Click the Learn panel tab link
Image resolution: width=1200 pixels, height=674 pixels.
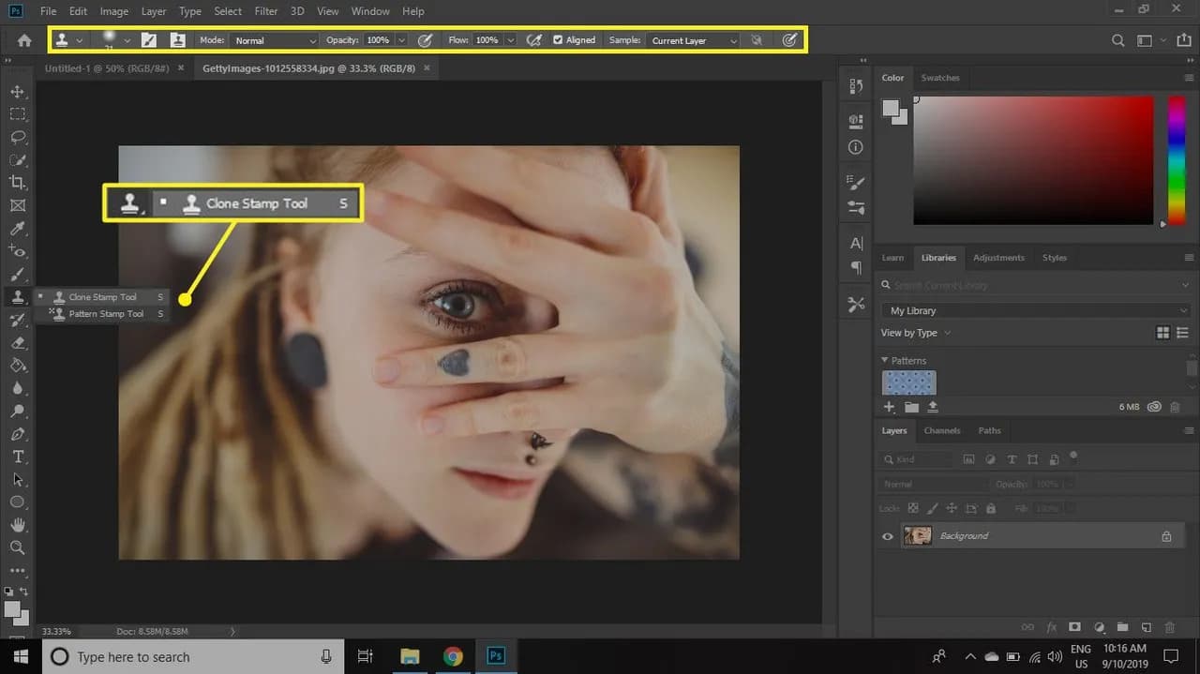point(892,257)
